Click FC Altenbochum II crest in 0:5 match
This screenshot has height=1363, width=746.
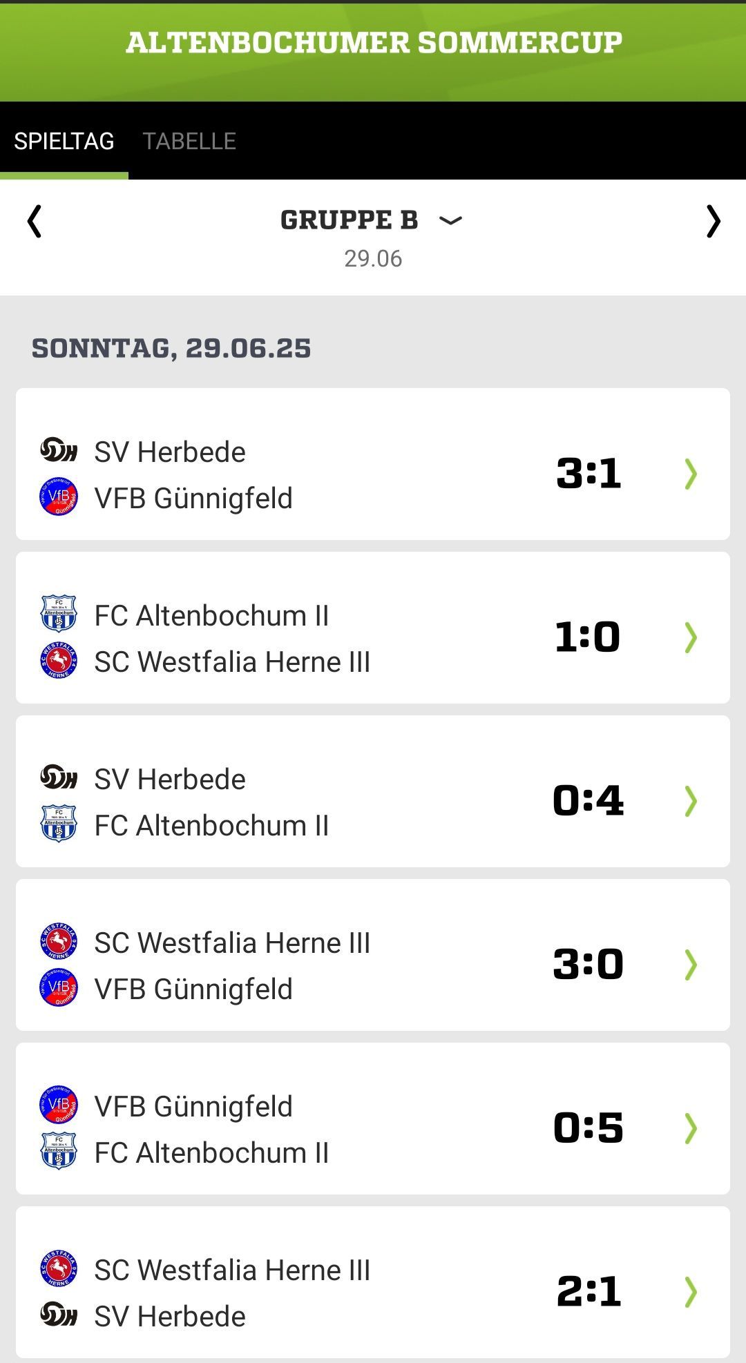59,1152
